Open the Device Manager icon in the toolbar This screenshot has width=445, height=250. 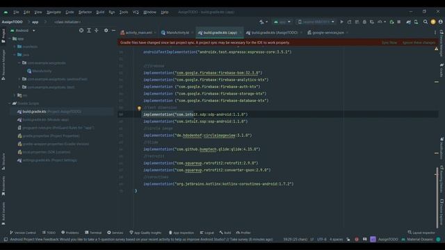click(x=416, y=22)
